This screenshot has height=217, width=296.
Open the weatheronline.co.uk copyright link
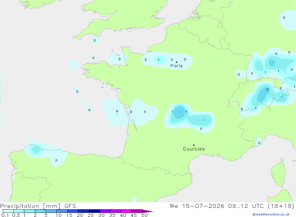coord(271,214)
